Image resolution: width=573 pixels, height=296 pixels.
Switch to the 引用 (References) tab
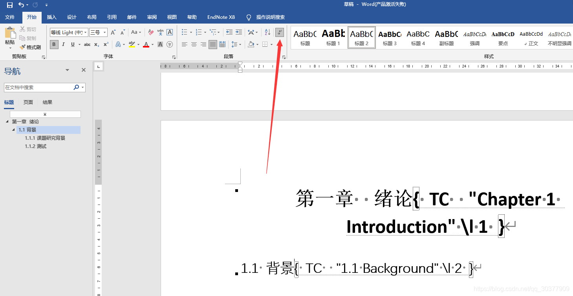pyautogui.click(x=112, y=17)
